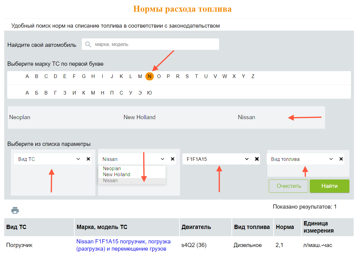
Task: Select Latin letter B in the alphabet row
Action: click(37, 77)
